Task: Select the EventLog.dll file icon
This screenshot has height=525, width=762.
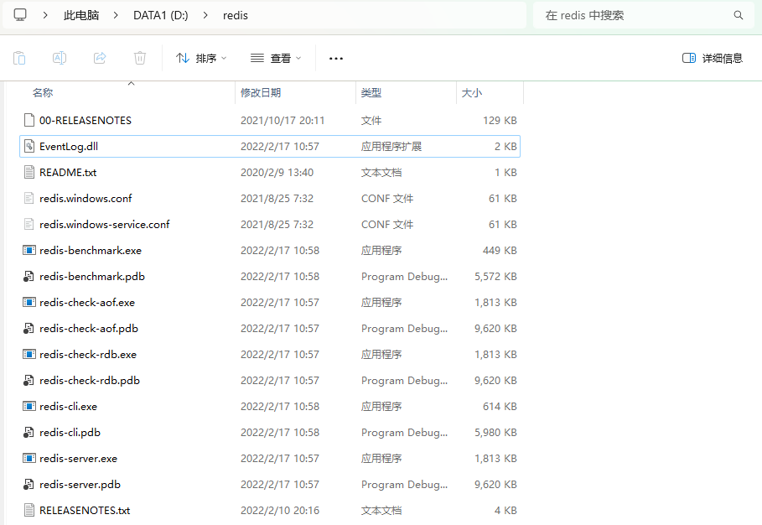Action: (x=29, y=146)
